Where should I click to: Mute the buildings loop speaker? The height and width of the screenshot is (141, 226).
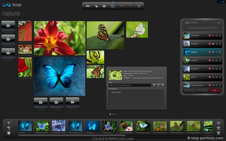point(213,44)
